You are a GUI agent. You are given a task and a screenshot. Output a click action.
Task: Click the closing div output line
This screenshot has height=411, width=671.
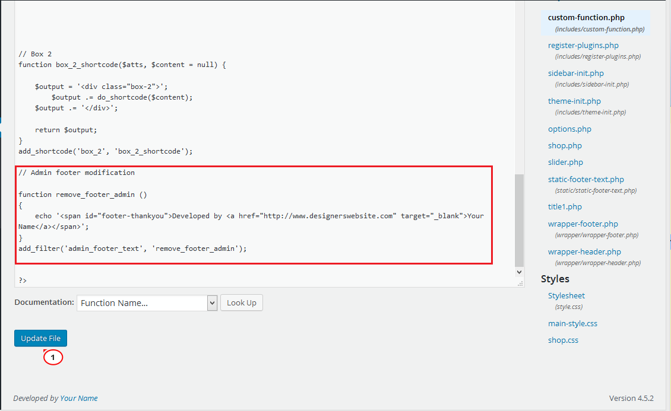77,108
